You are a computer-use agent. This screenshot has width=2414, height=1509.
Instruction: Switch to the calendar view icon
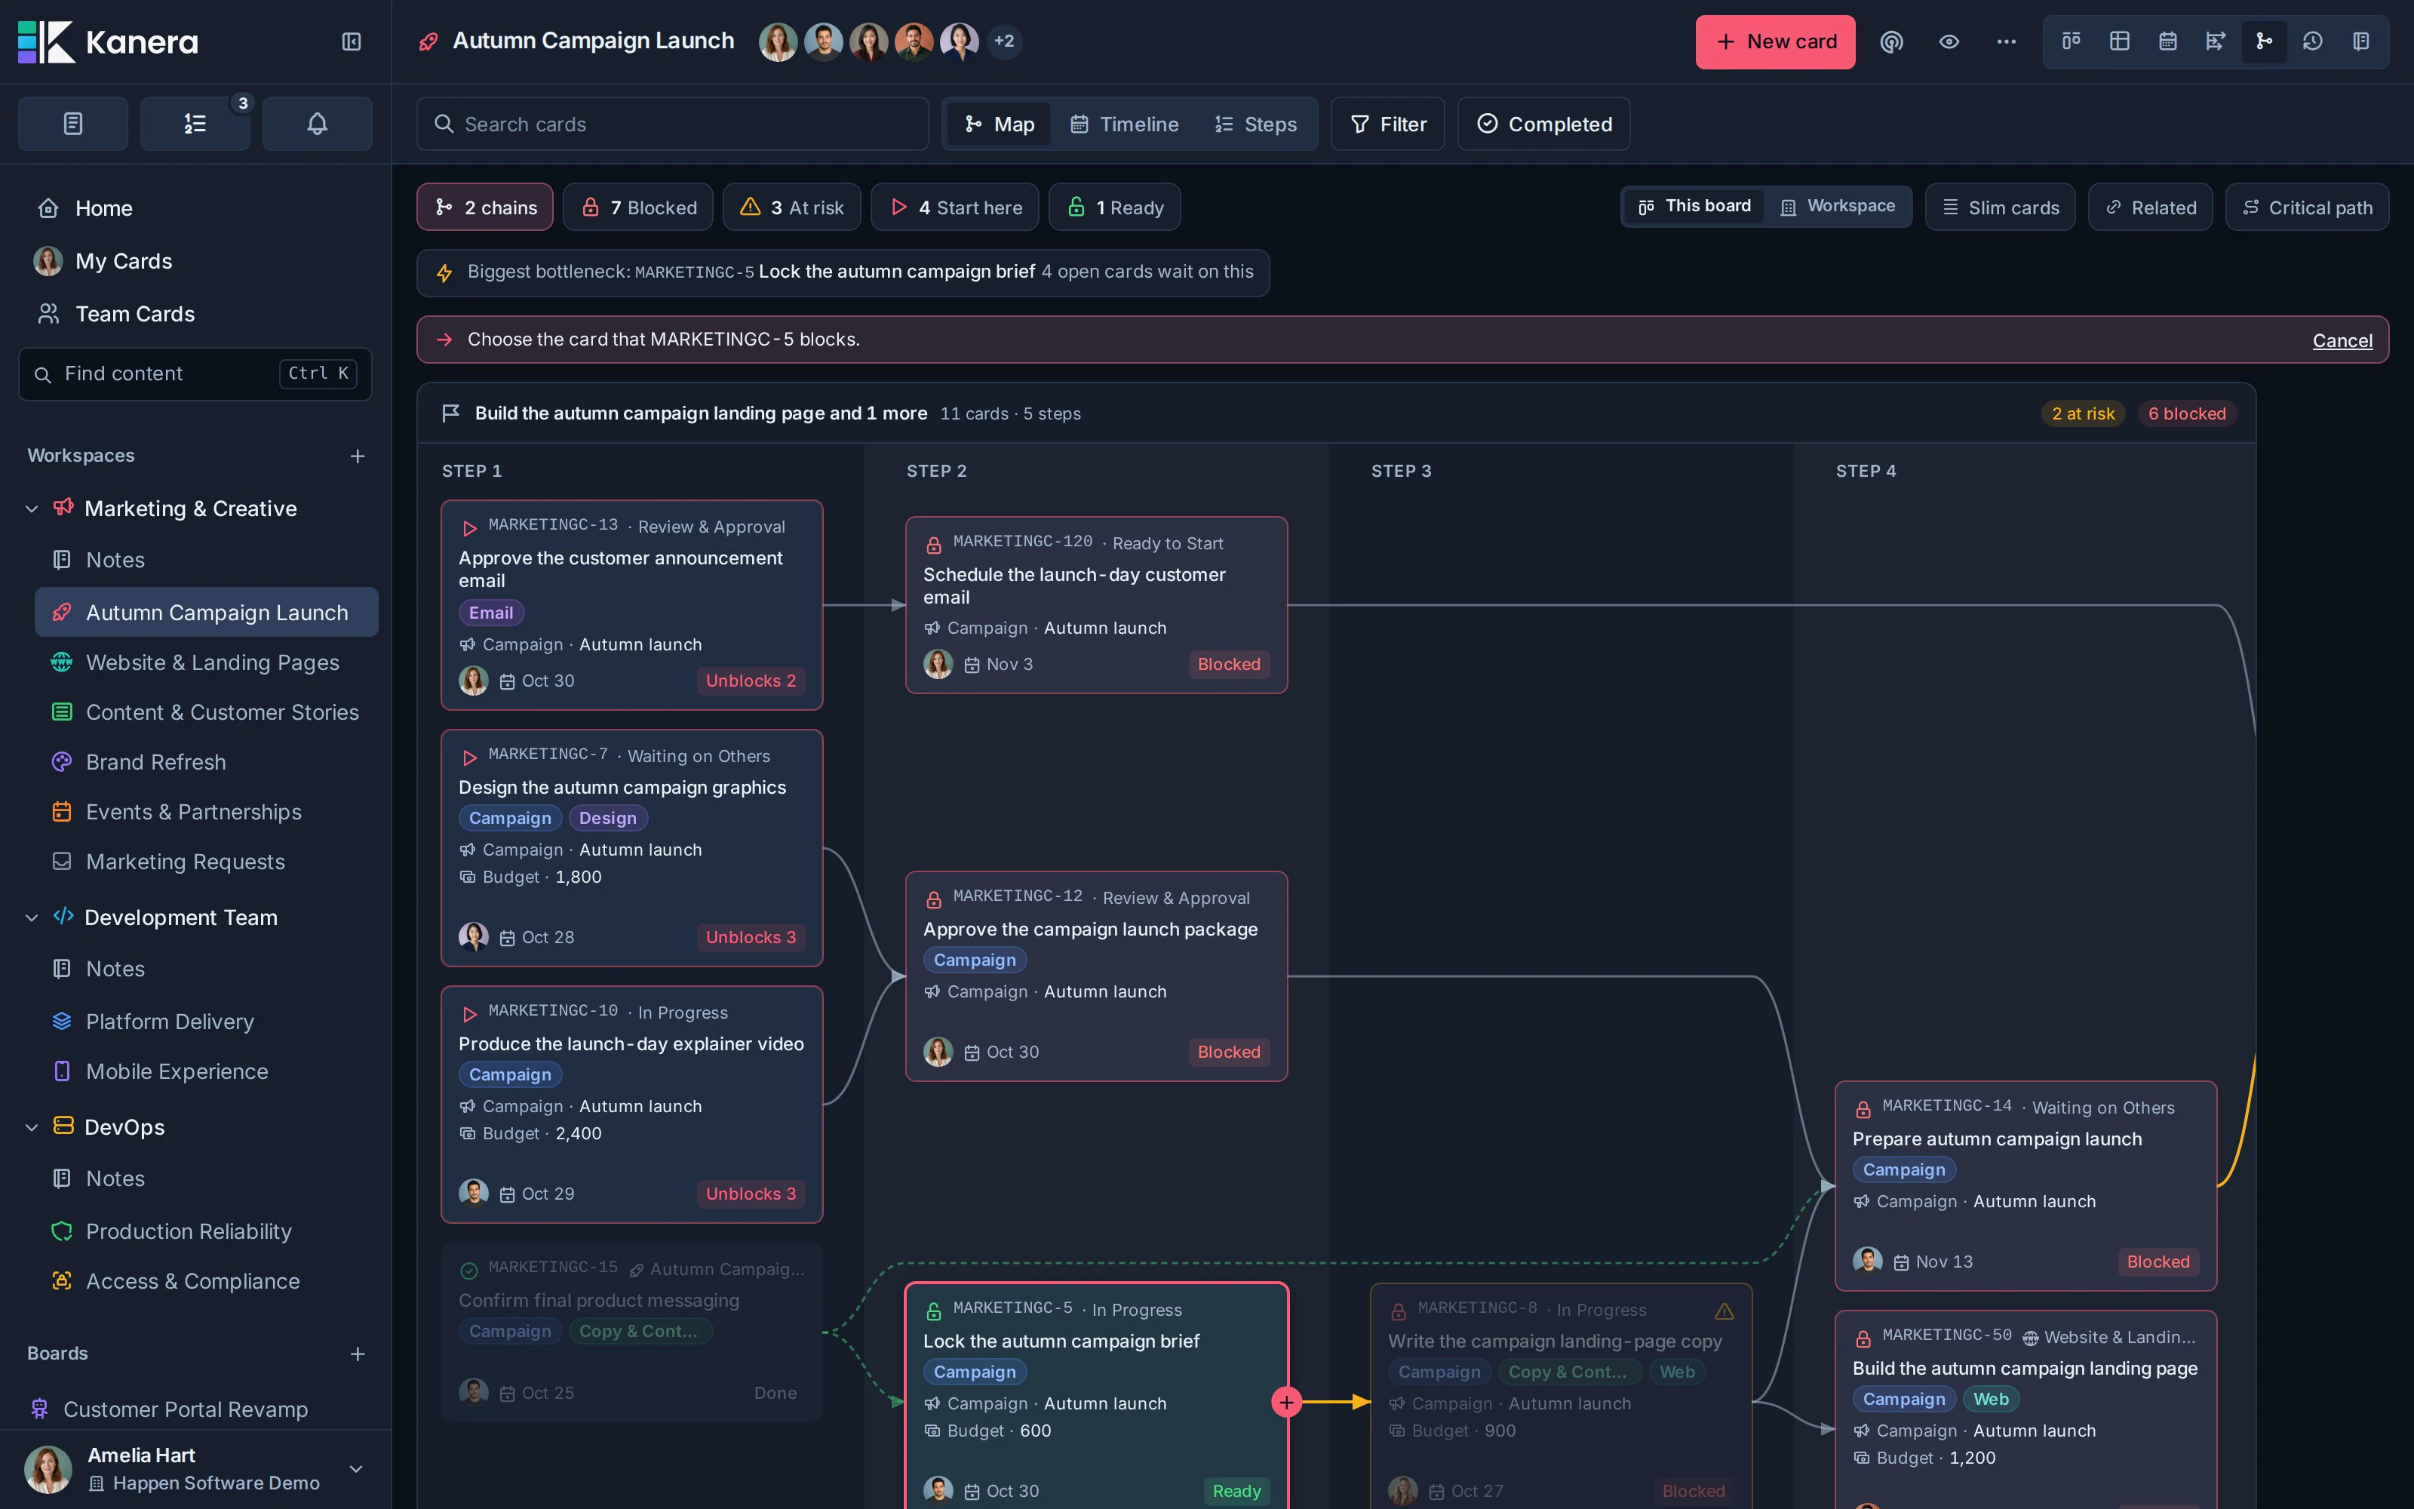[x=2167, y=41]
